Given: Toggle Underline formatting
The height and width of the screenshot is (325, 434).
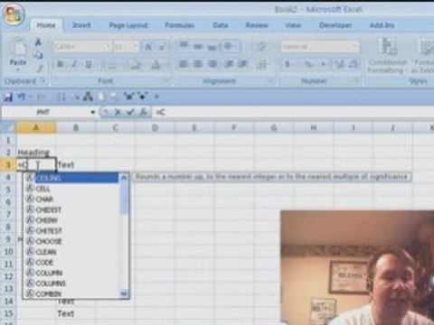Looking at the screenshot, I should click(x=89, y=64).
